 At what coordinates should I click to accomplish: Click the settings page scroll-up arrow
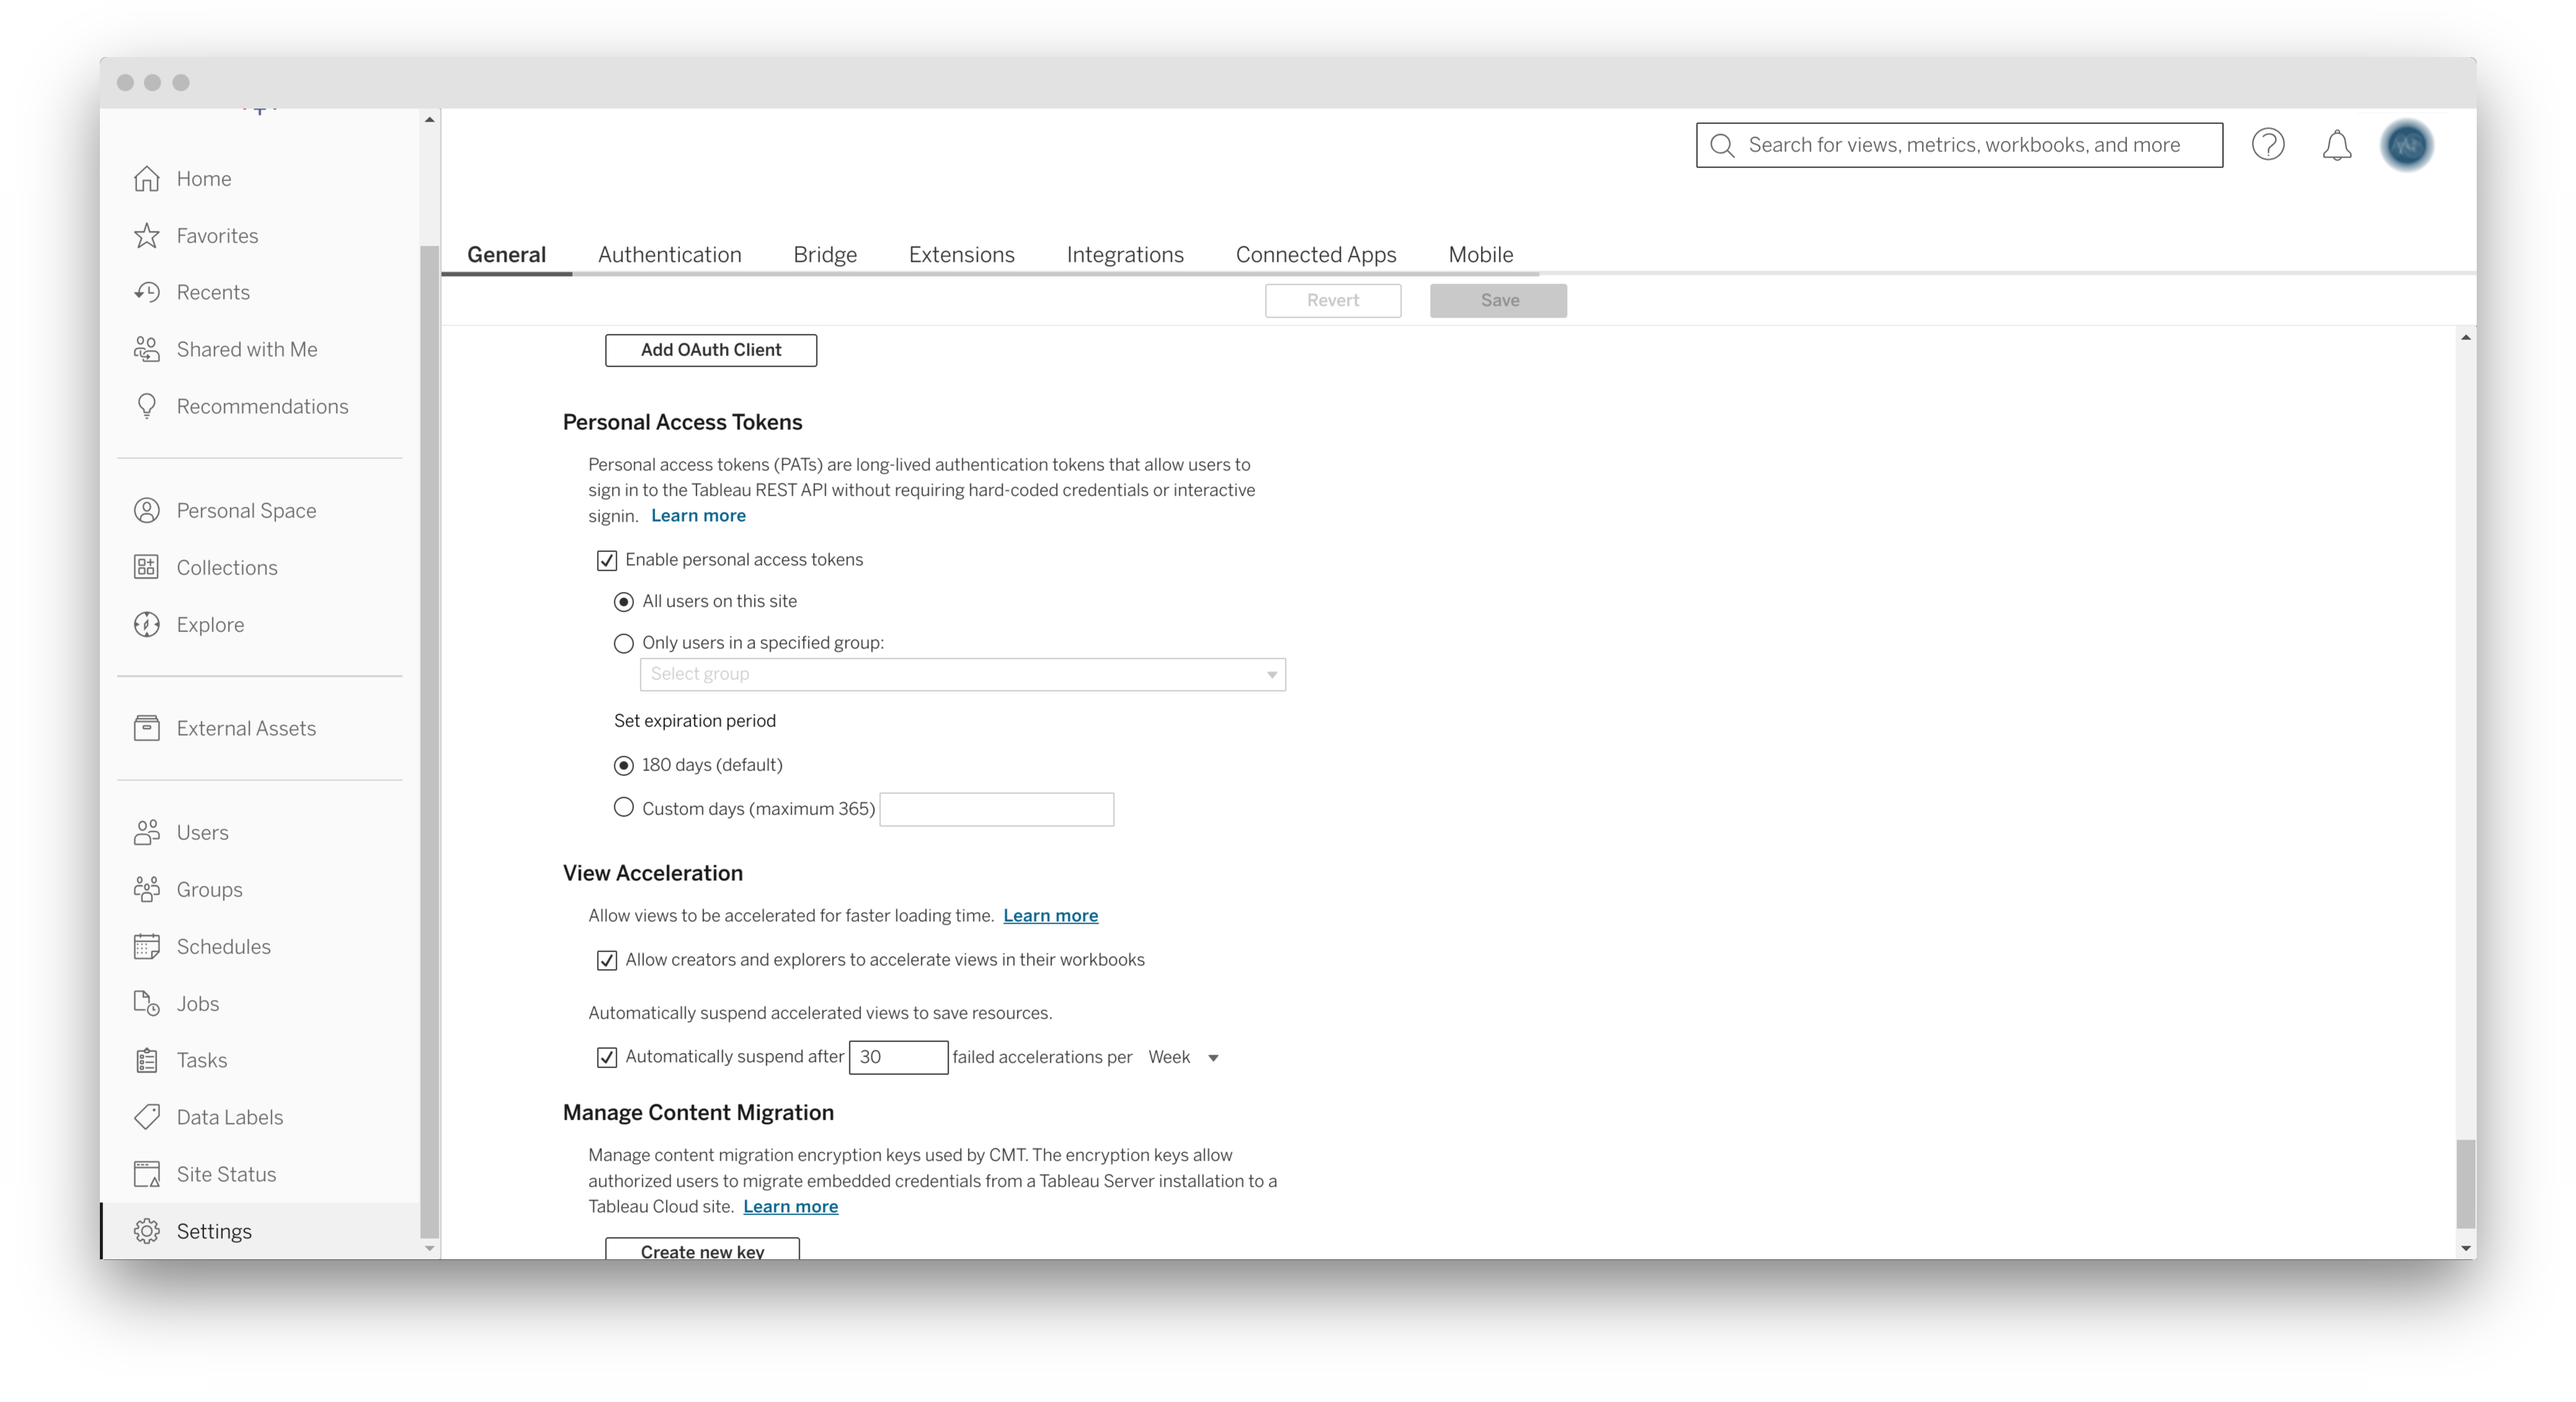point(2466,338)
